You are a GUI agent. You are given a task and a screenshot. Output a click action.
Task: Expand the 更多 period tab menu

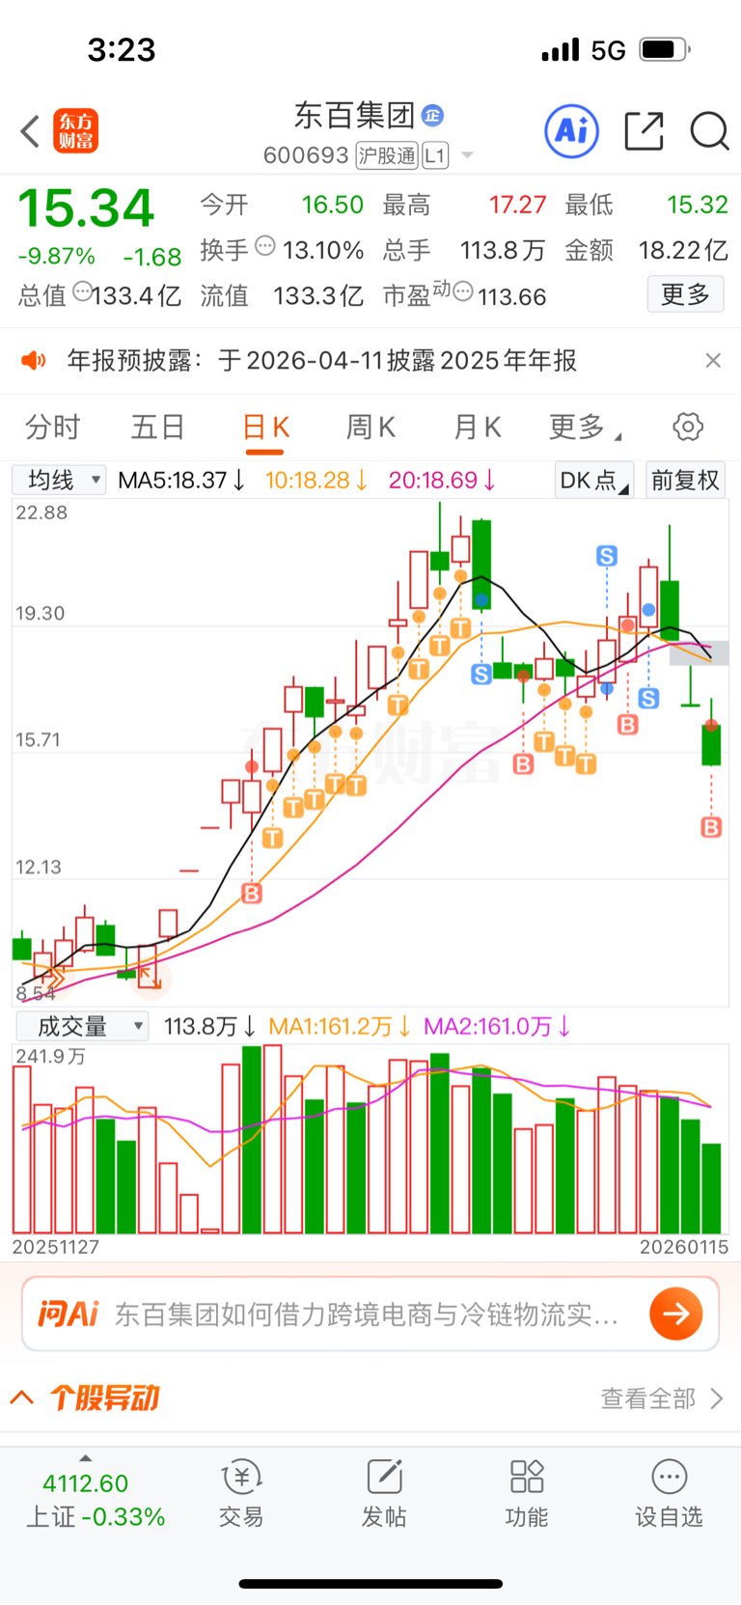[585, 427]
